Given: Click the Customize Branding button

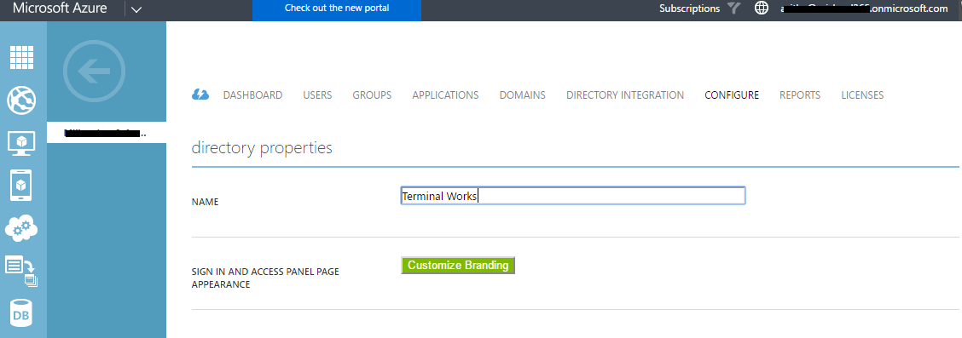Looking at the screenshot, I should click(x=458, y=265).
